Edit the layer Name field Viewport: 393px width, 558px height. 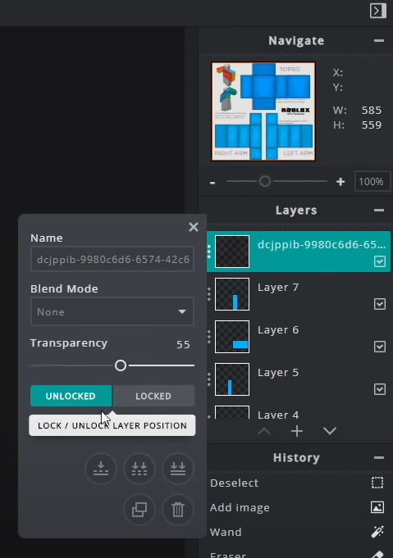[x=112, y=259]
